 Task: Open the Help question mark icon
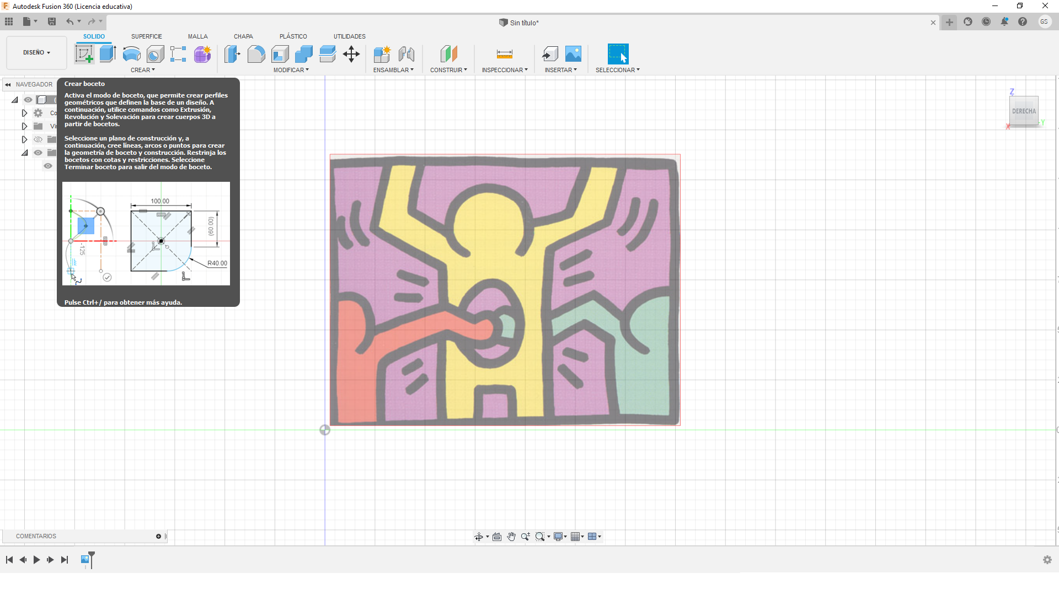click(x=1023, y=21)
